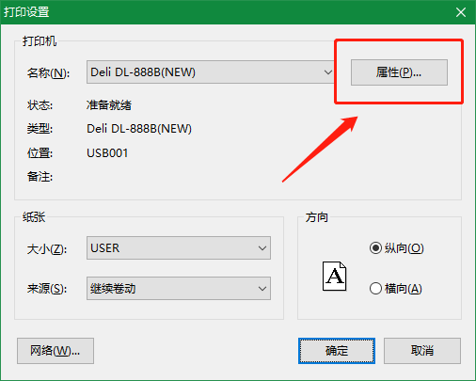Click 确定 to confirm print settings
This screenshot has height=381, width=476.
[x=337, y=351]
